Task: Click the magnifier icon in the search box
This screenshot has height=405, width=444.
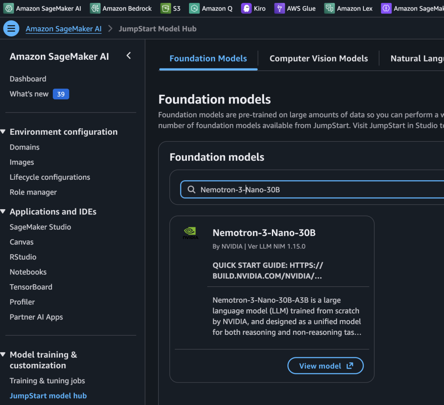Action: [x=191, y=189]
